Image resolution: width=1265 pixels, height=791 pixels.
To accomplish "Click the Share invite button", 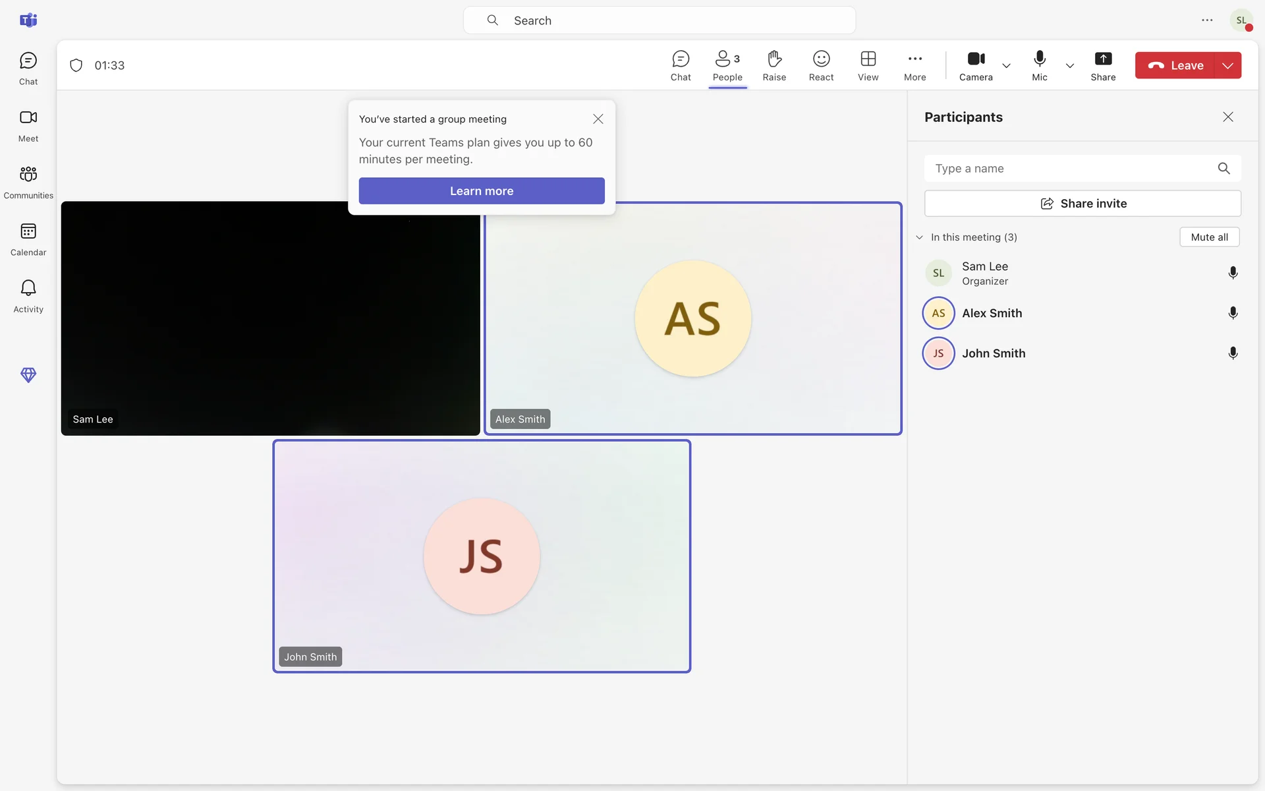I will click(1082, 204).
